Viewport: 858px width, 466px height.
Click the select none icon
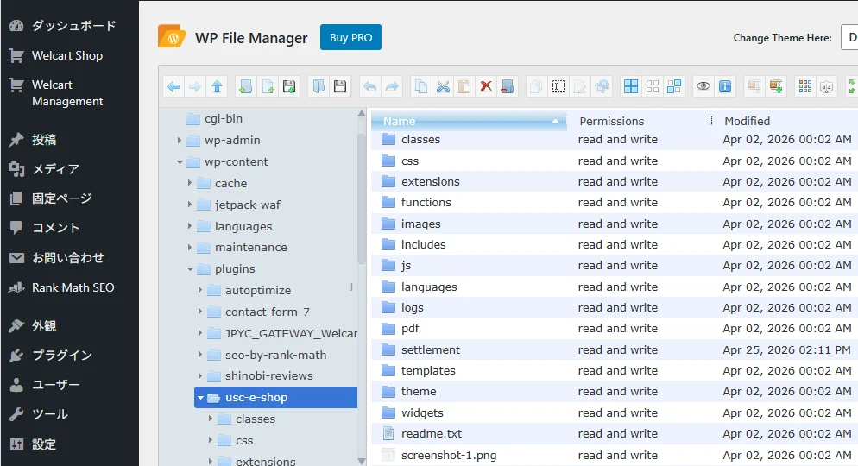(653, 86)
